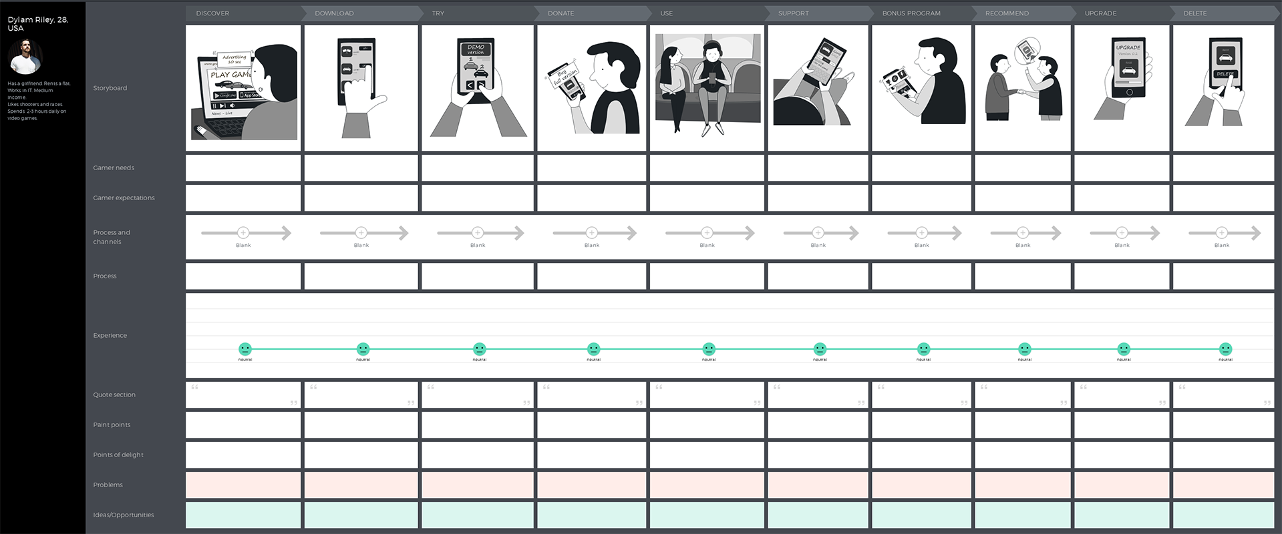Add a channel under DOWNLOAD stage
The image size is (1282, 534).
(361, 232)
